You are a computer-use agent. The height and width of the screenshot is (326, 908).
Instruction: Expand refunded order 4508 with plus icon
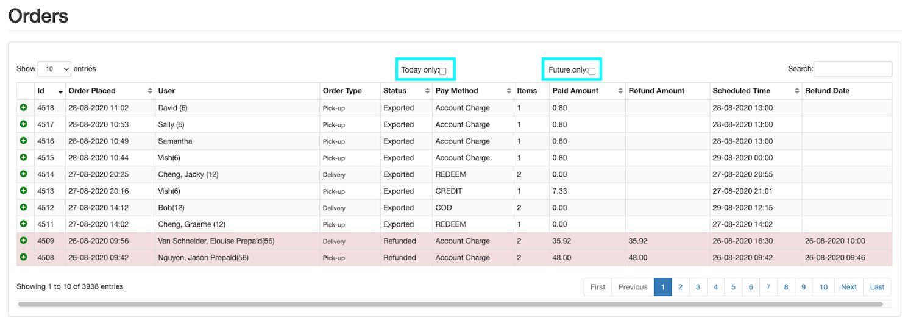pos(23,257)
